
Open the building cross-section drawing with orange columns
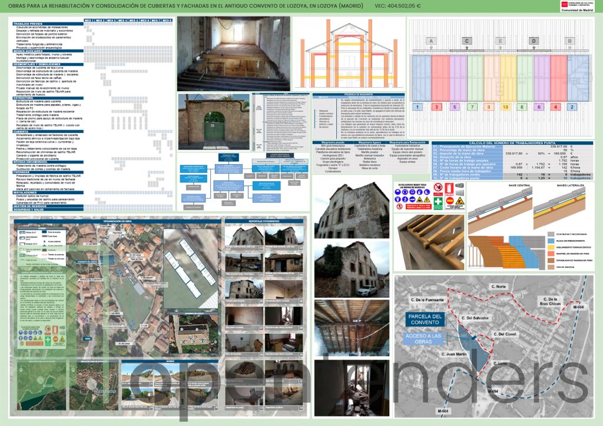coord(349,54)
